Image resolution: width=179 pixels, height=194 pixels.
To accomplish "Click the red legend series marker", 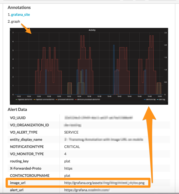I will pos(76,99).
